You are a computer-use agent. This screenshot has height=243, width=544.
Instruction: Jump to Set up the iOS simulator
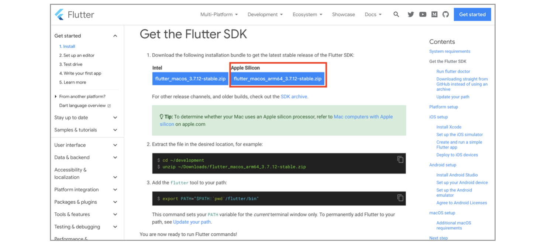tap(459, 134)
